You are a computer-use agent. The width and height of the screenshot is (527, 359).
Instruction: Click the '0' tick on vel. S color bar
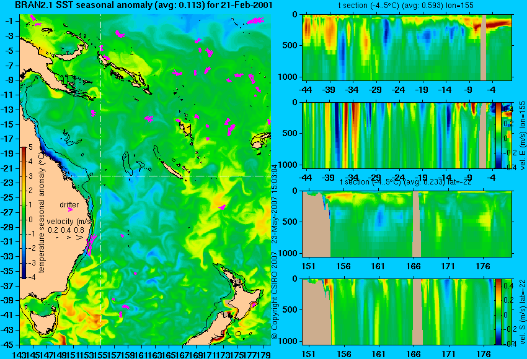click(x=506, y=314)
